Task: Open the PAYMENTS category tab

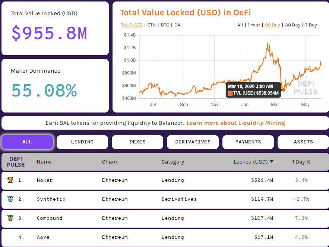Action: (248, 142)
